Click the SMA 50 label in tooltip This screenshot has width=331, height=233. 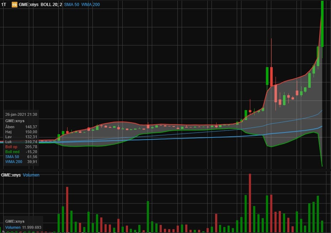tap(12, 157)
